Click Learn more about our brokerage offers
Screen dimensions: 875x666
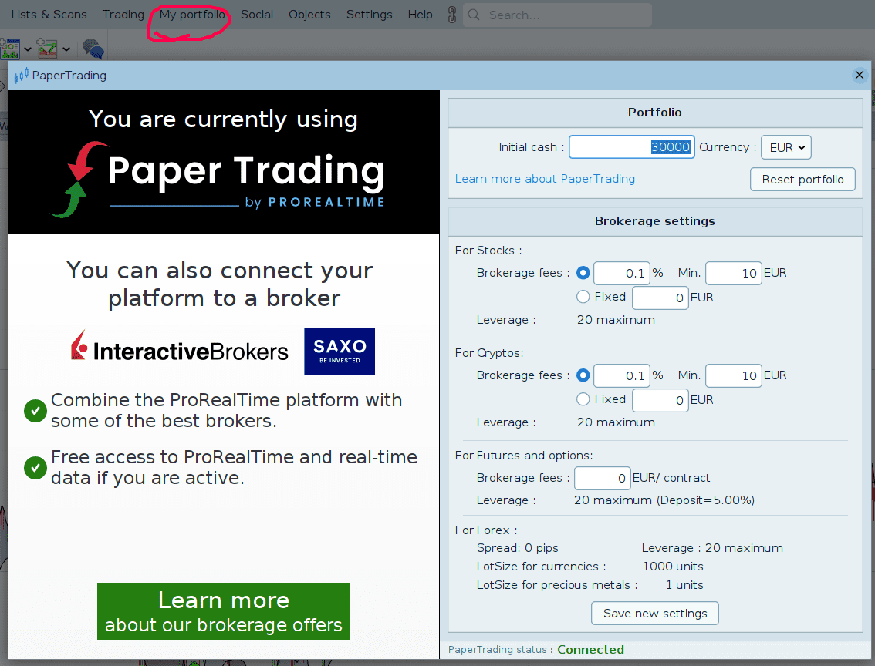[224, 611]
